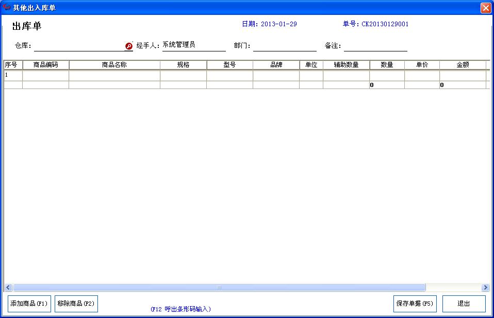This screenshot has height=318, width=494.
Task: Select the 经手人 field showing 系统管理员
Action: pyautogui.click(x=193, y=45)
